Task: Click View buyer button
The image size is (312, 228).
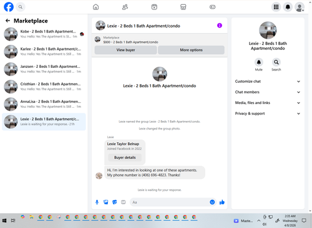Action: [x=125, y=50]
